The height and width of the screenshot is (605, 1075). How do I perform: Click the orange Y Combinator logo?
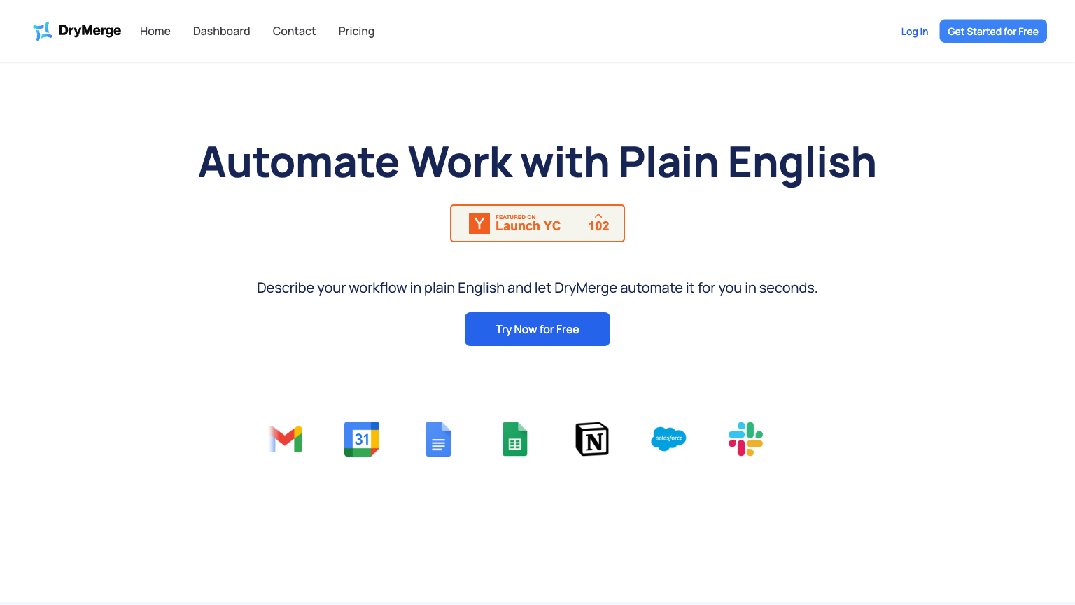[479, 223]
